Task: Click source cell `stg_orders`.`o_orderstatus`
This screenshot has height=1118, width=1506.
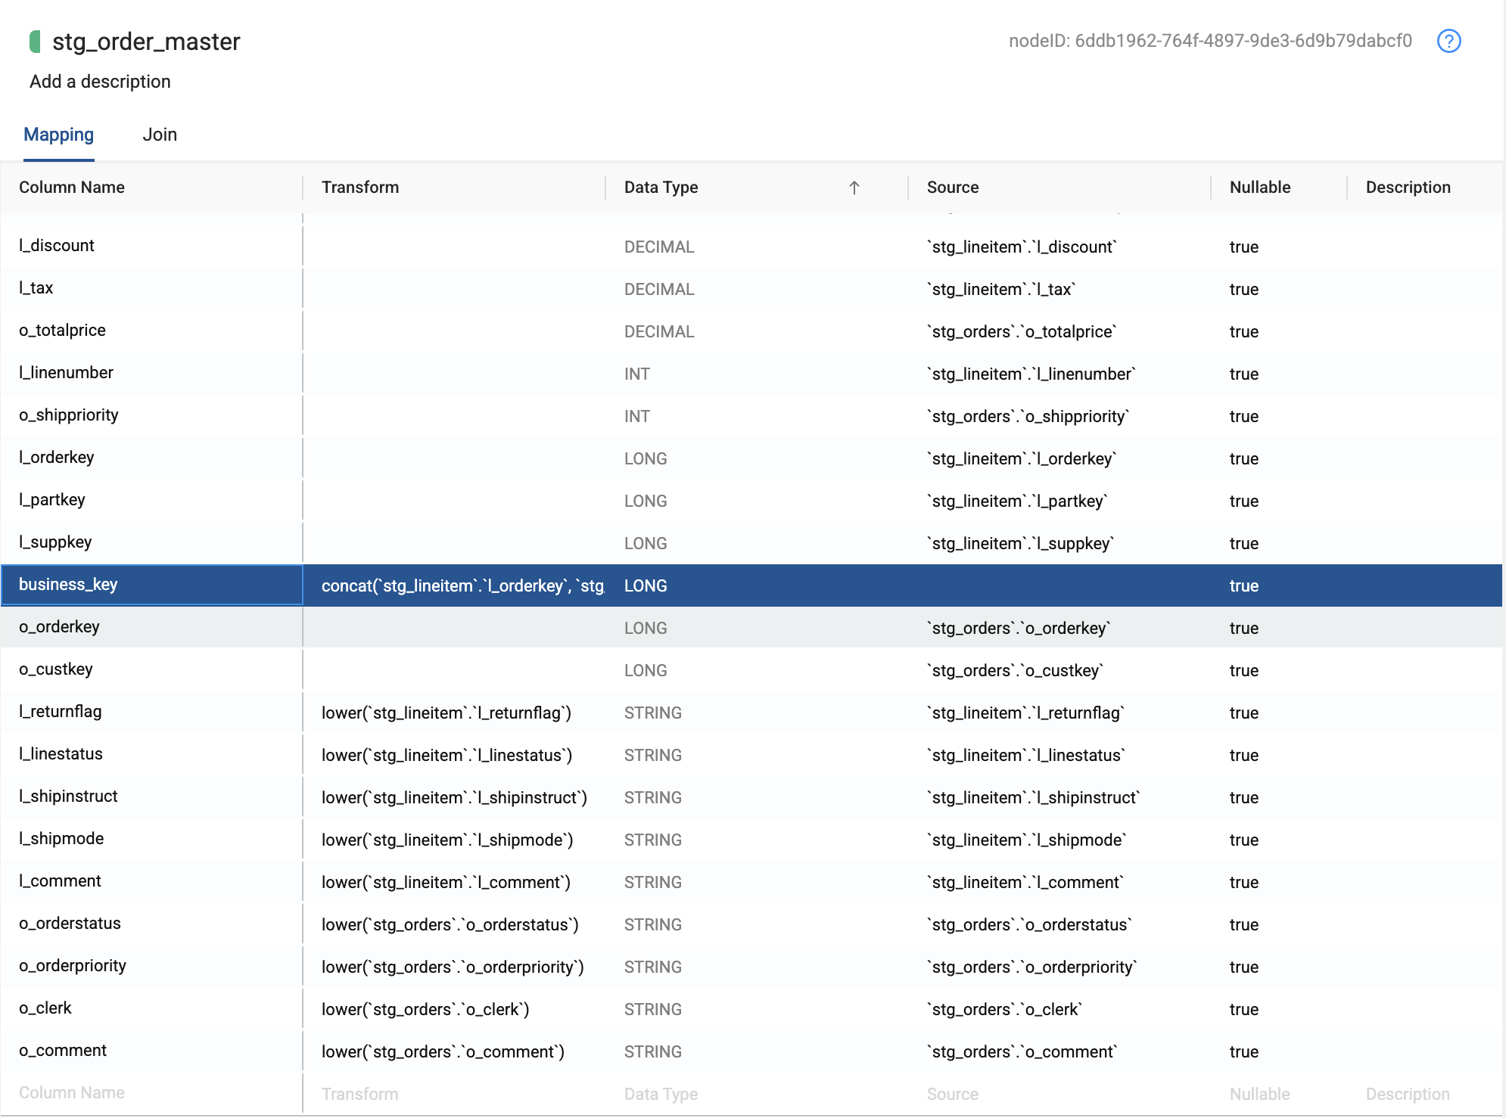Action: (x=1029, y=925)
